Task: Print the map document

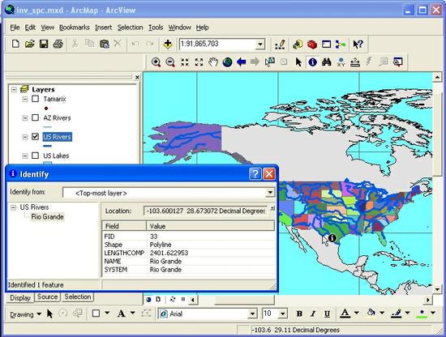Action: [58, 45]
